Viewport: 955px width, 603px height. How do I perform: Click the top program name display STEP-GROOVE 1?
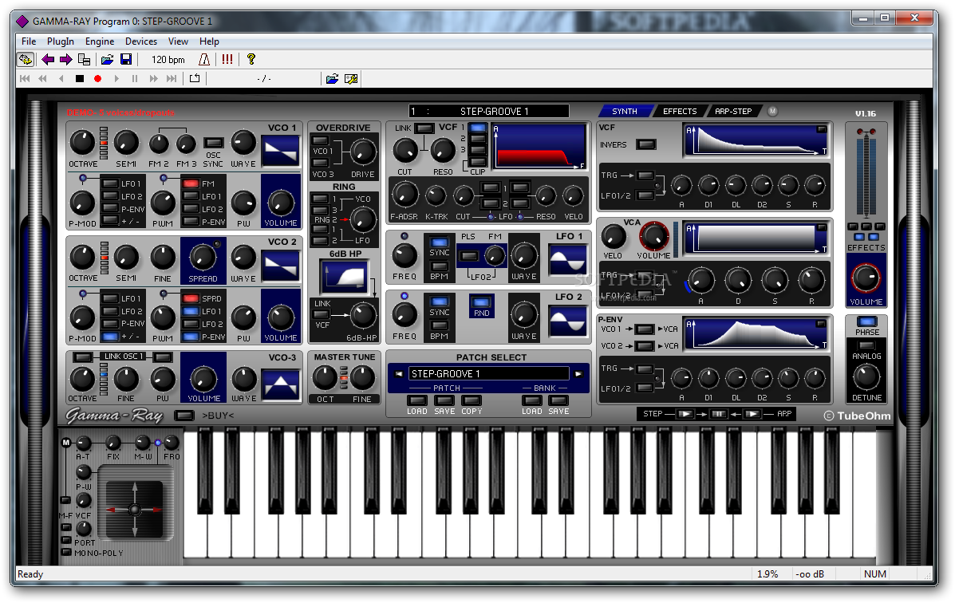(489, 112)
